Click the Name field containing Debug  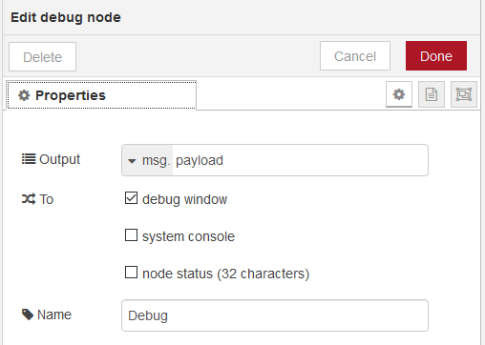point(275,315)
